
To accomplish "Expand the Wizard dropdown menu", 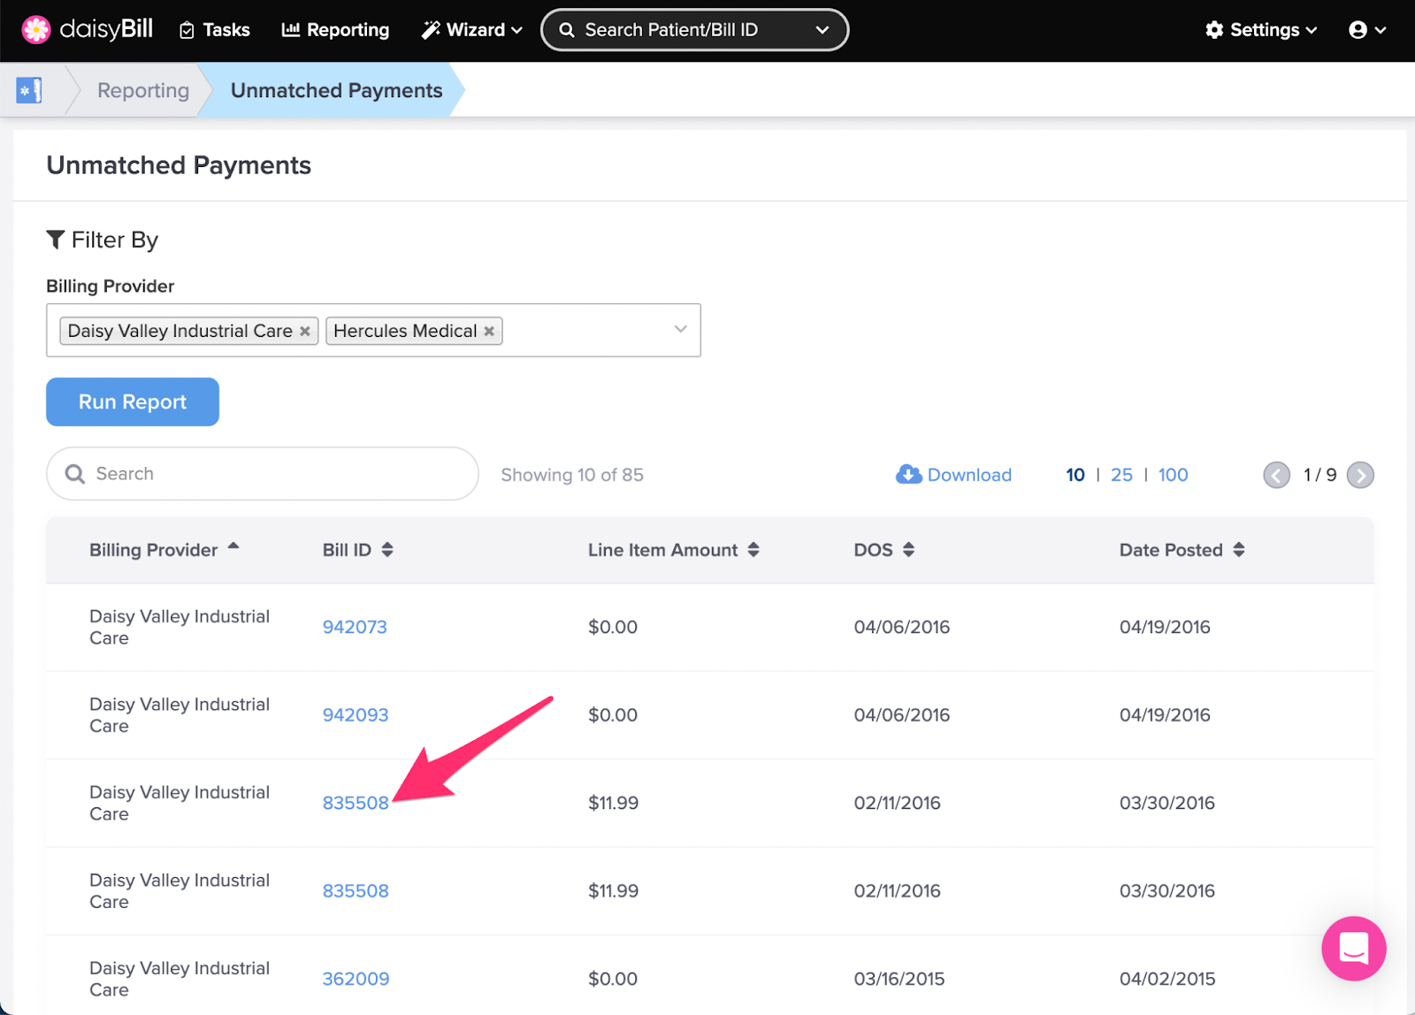I will coord(471,30).
